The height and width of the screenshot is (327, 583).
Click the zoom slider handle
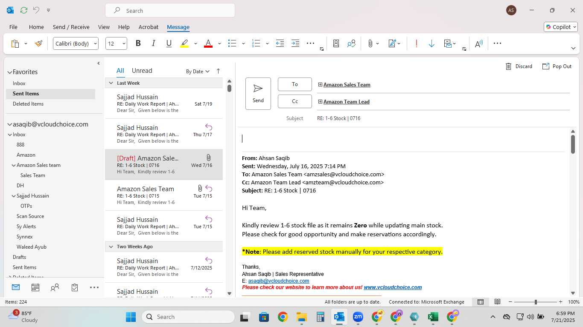536,302
